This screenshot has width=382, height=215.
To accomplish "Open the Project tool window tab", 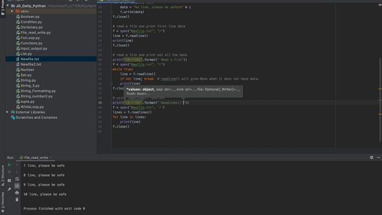I will tap(2, 8).
